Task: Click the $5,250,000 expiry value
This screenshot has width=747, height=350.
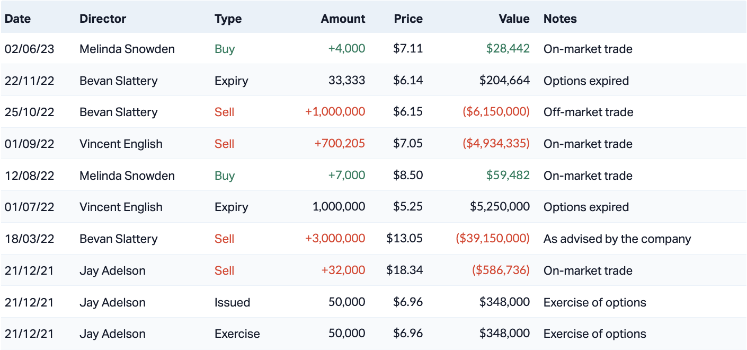Action: 500,207
